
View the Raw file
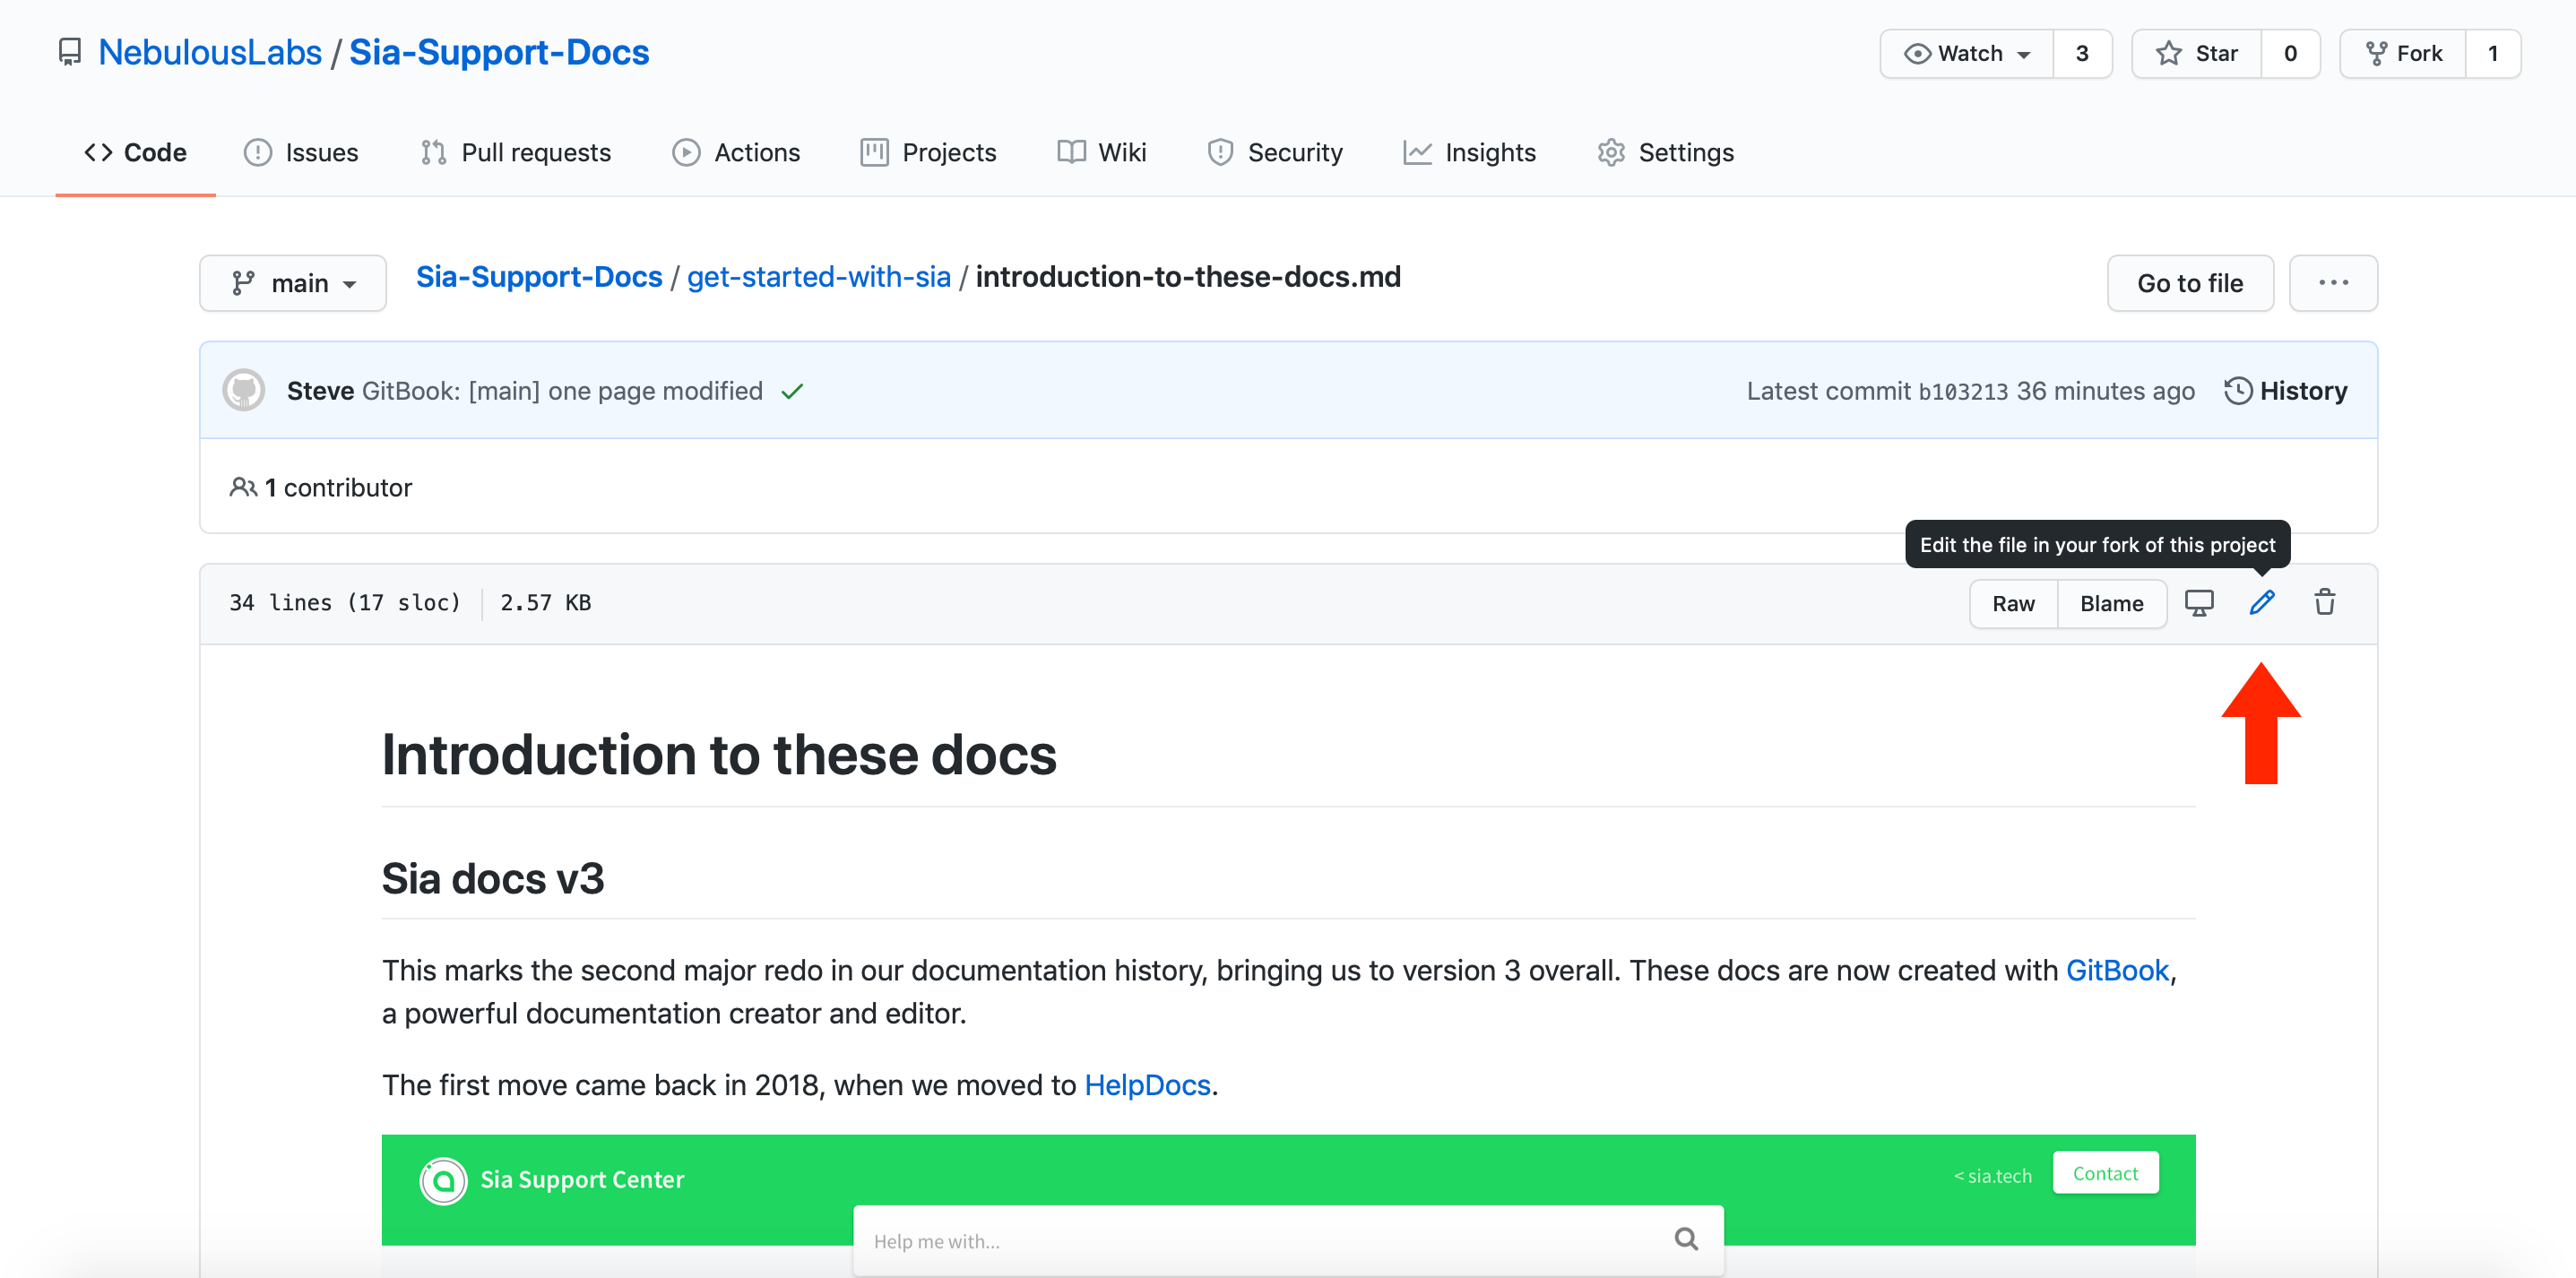pyautogui.click(x=2013, y=603)
